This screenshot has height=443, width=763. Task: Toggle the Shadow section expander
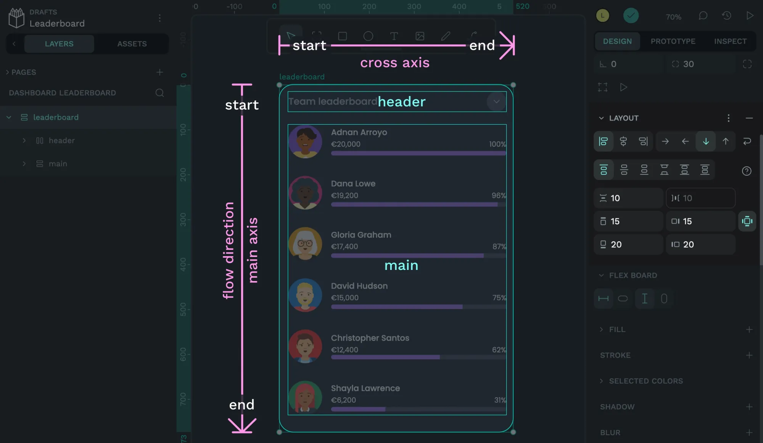tap(617, 407)
